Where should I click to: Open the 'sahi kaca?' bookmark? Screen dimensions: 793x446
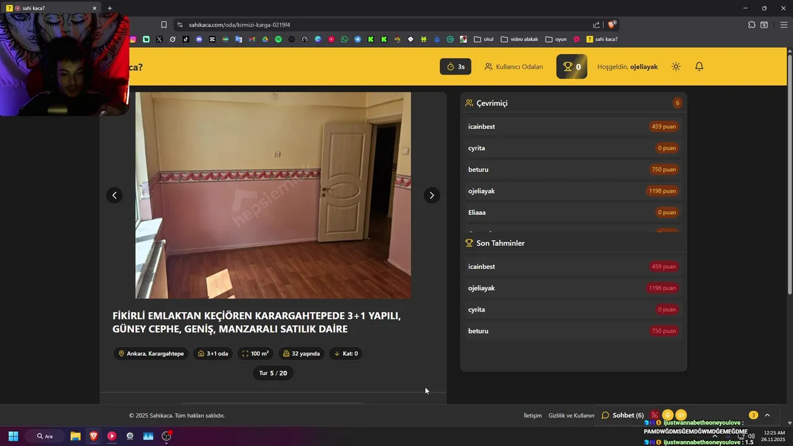coord(602,39)
